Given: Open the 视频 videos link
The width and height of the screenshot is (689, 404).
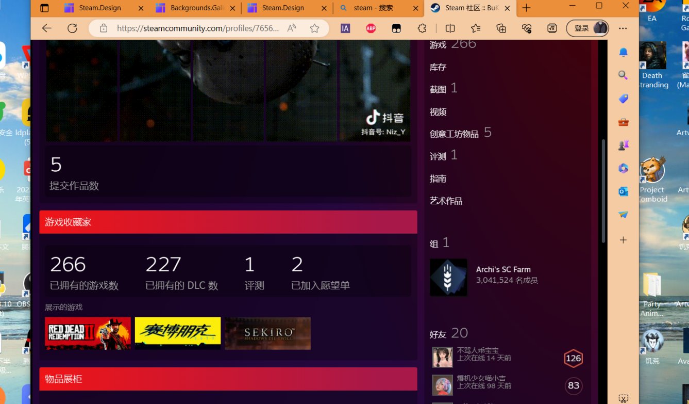Looking at the screenshot, I should pos(438,112).
